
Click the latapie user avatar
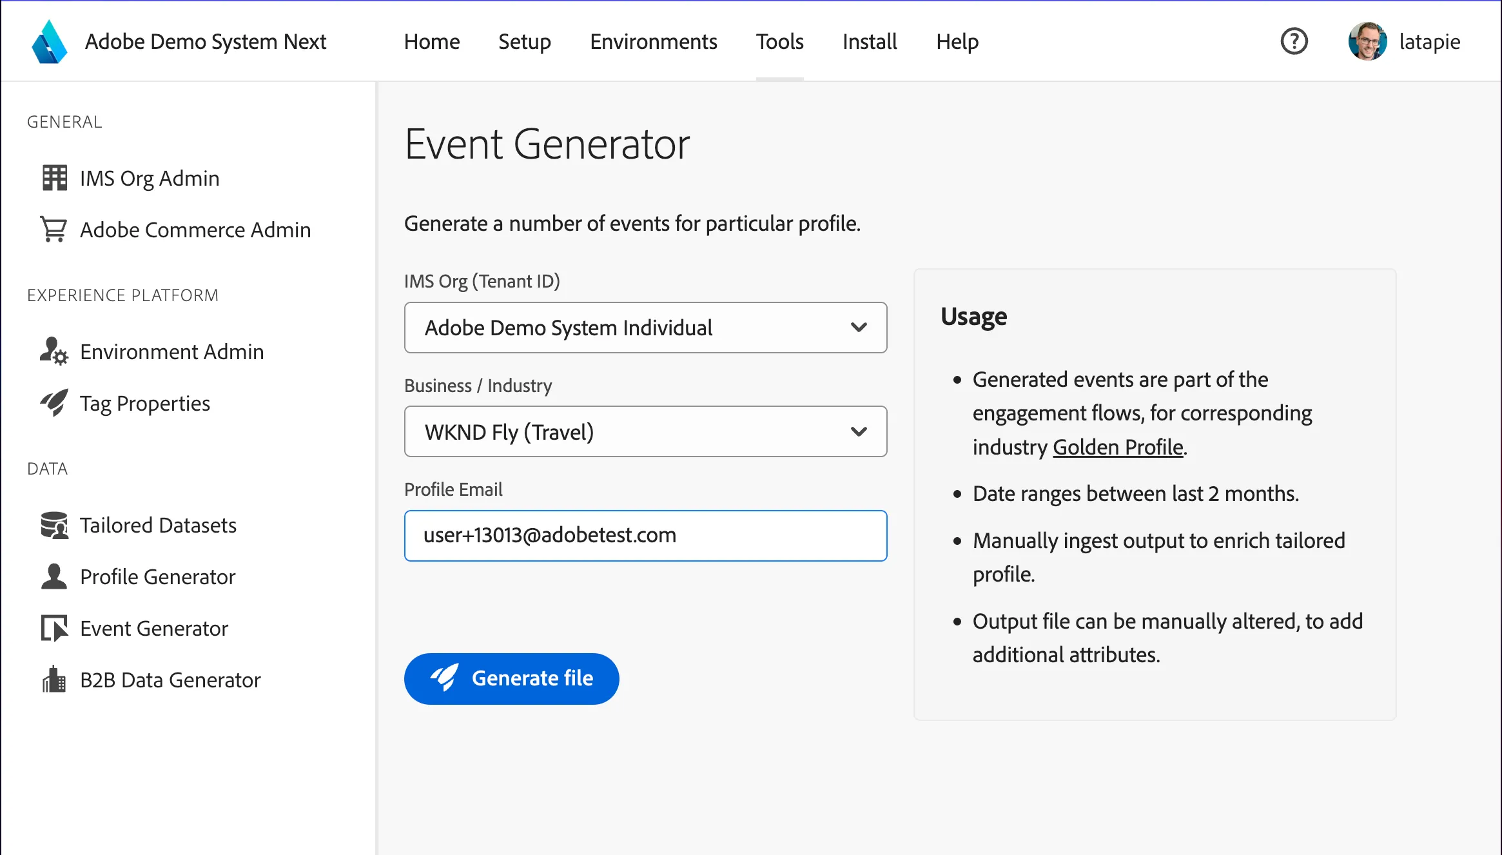coord(1367,41)
